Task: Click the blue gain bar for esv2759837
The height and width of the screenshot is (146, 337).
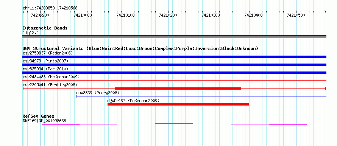Action: click(x=174, y=57)
